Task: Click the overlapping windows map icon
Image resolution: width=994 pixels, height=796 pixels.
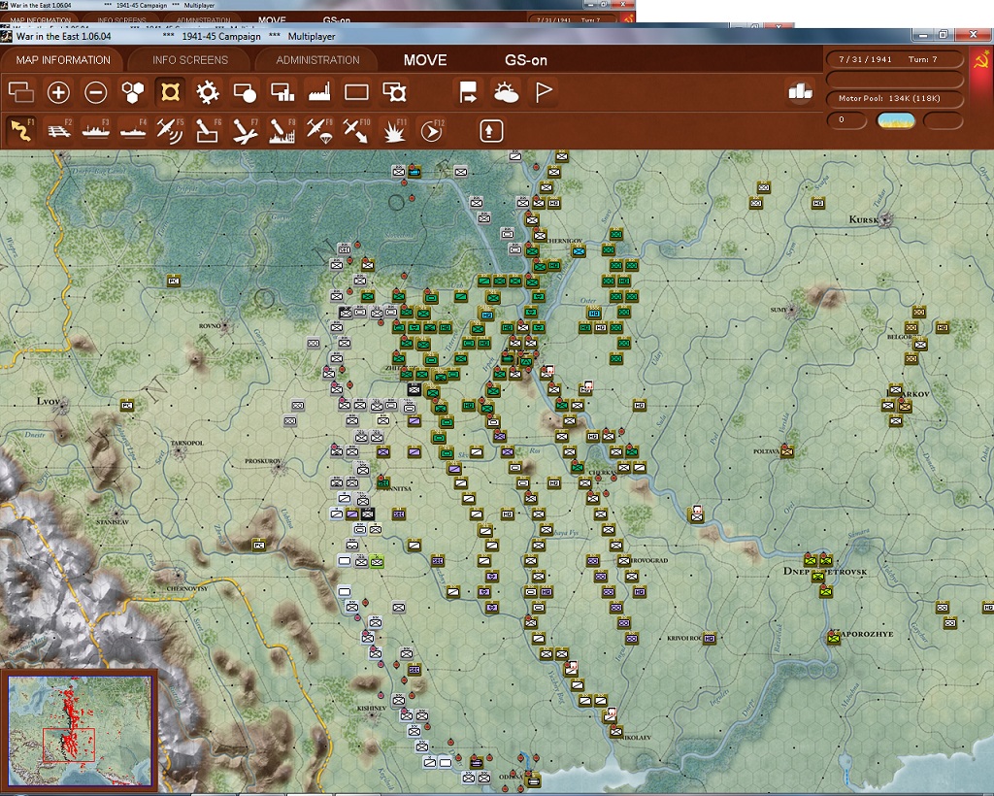Action: click(21, 92)
